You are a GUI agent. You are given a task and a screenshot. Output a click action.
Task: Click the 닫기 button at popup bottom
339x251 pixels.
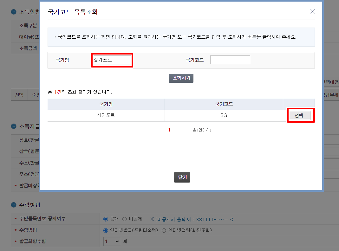coord(182,177)
